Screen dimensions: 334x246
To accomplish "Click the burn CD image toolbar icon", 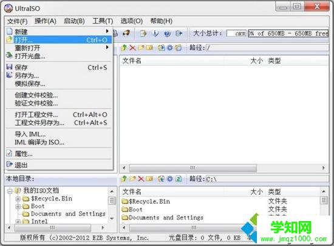I will click(x=126, y=33).
